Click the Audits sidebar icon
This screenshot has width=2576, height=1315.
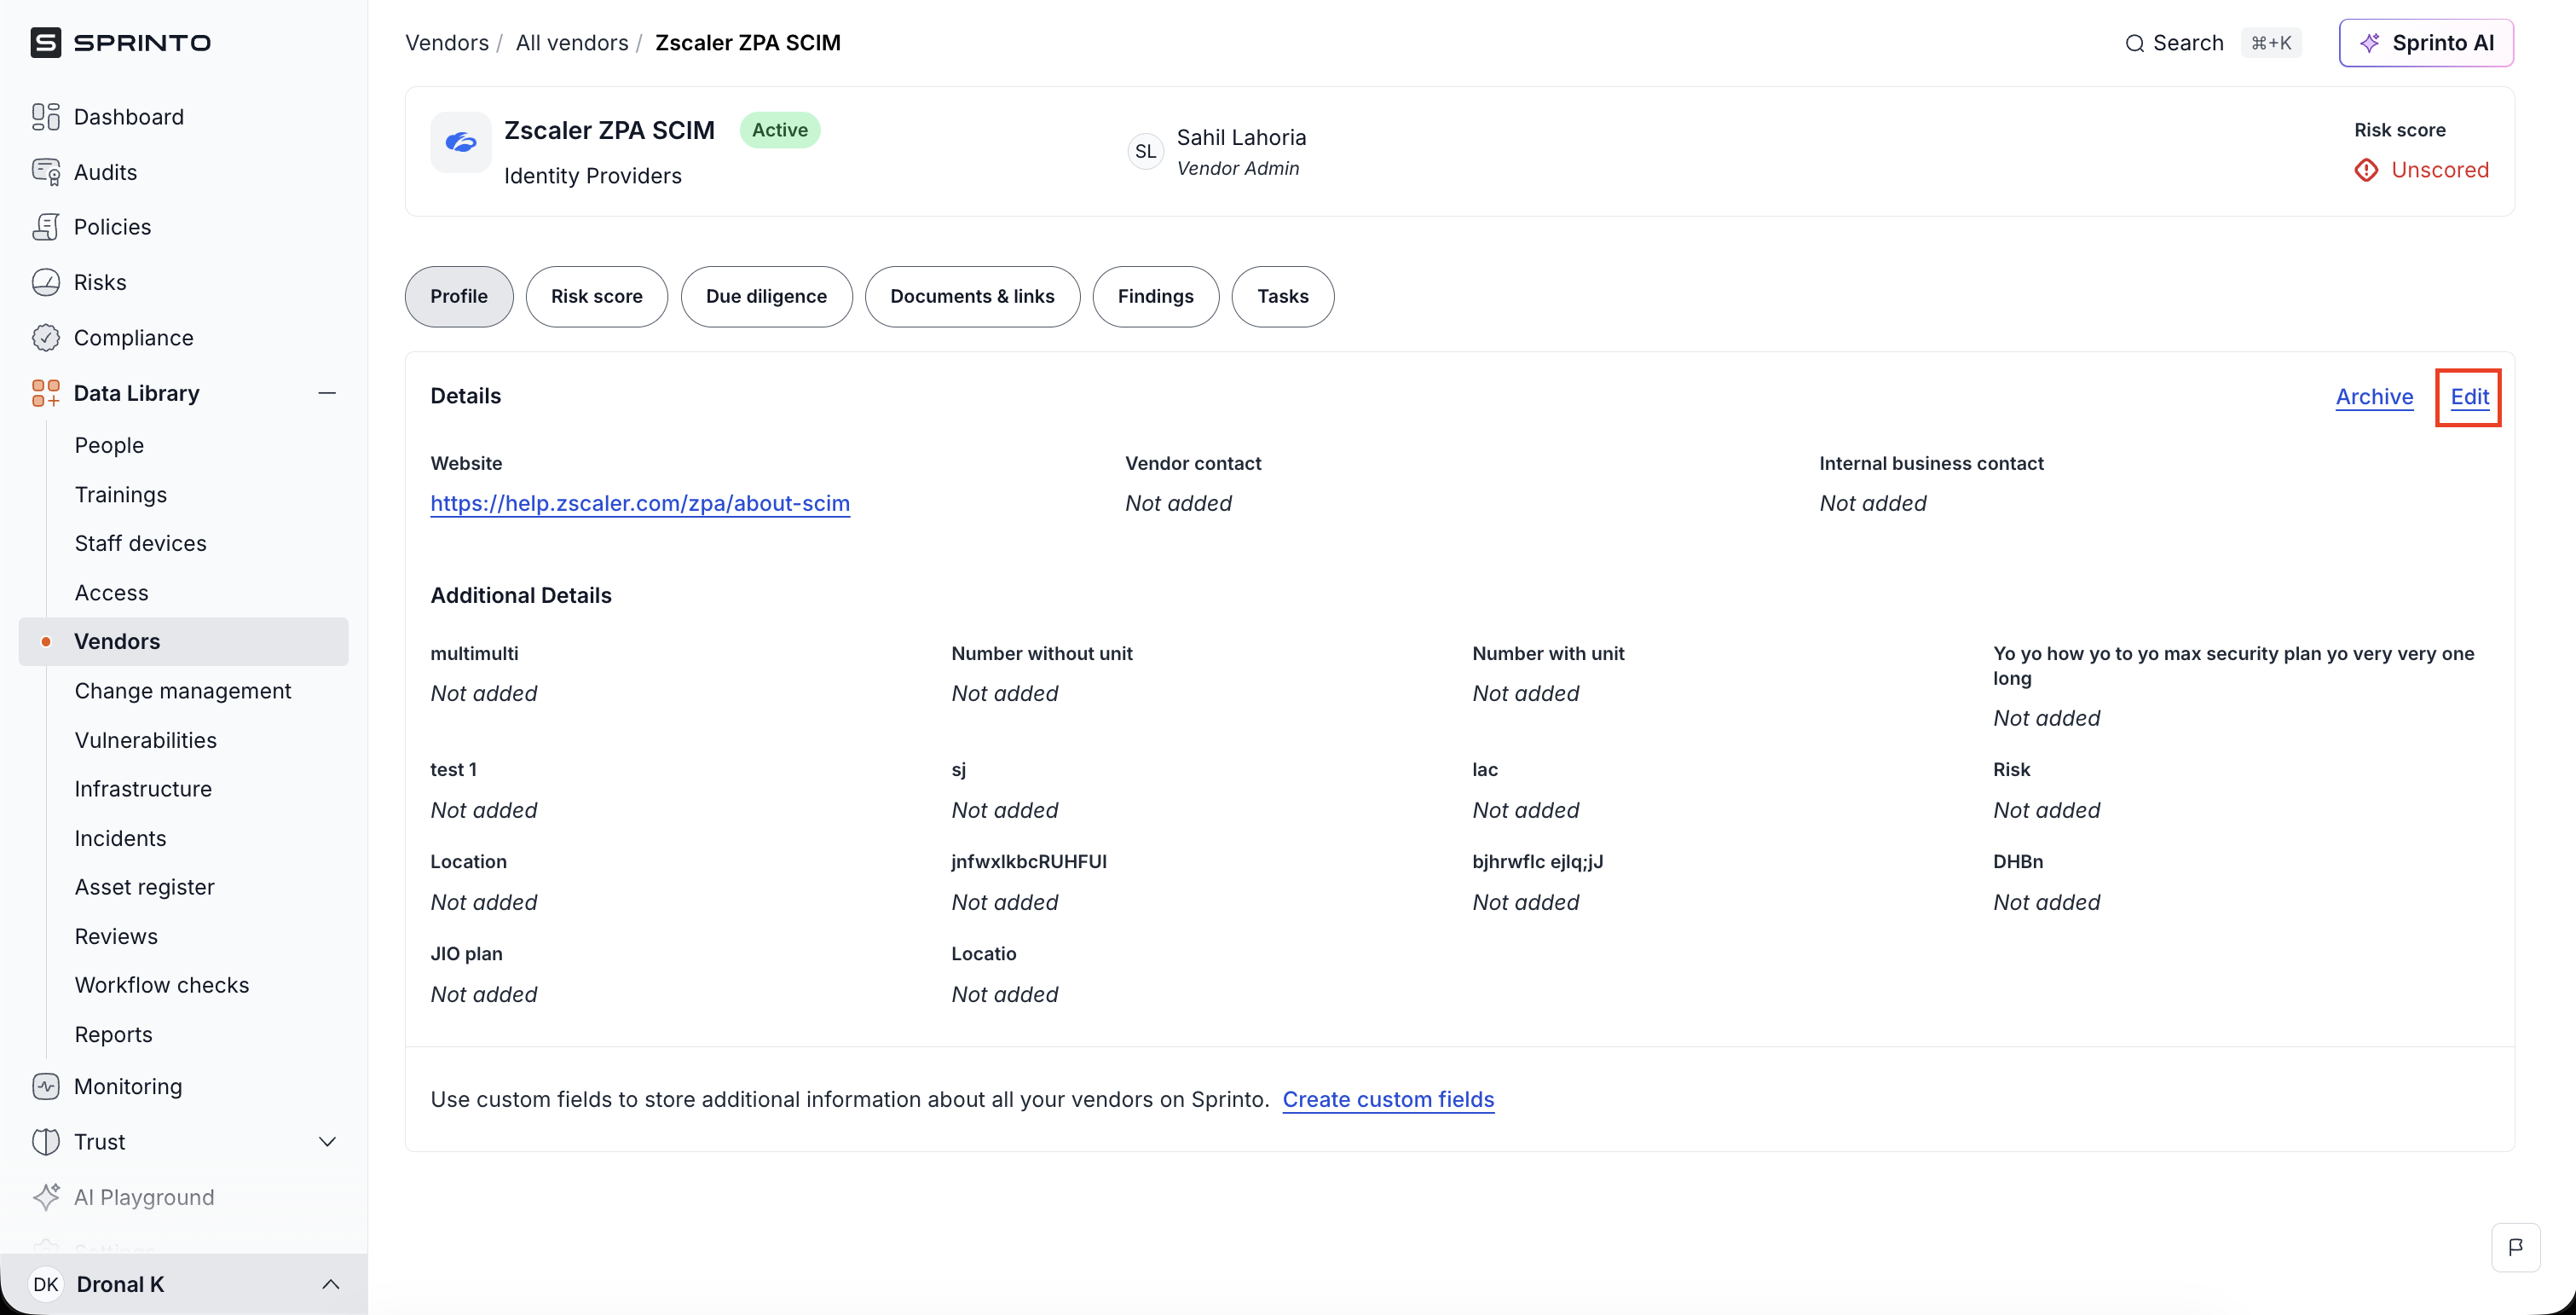click(x=45, y=172)
